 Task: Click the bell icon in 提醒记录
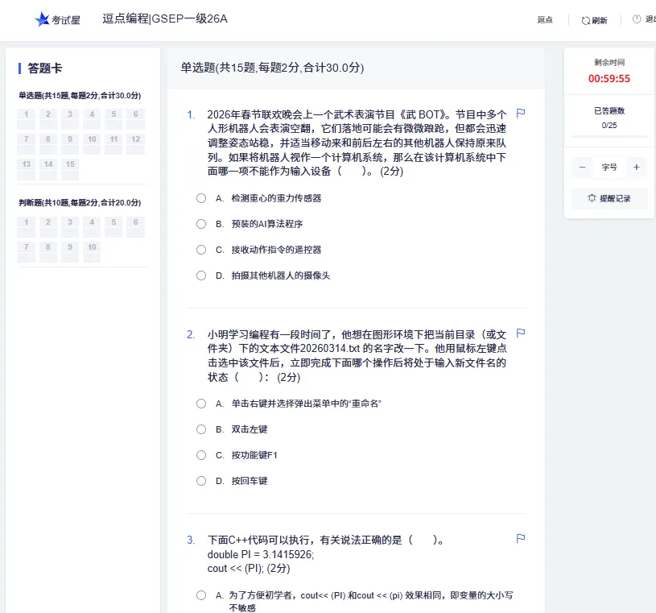point(592,198)
